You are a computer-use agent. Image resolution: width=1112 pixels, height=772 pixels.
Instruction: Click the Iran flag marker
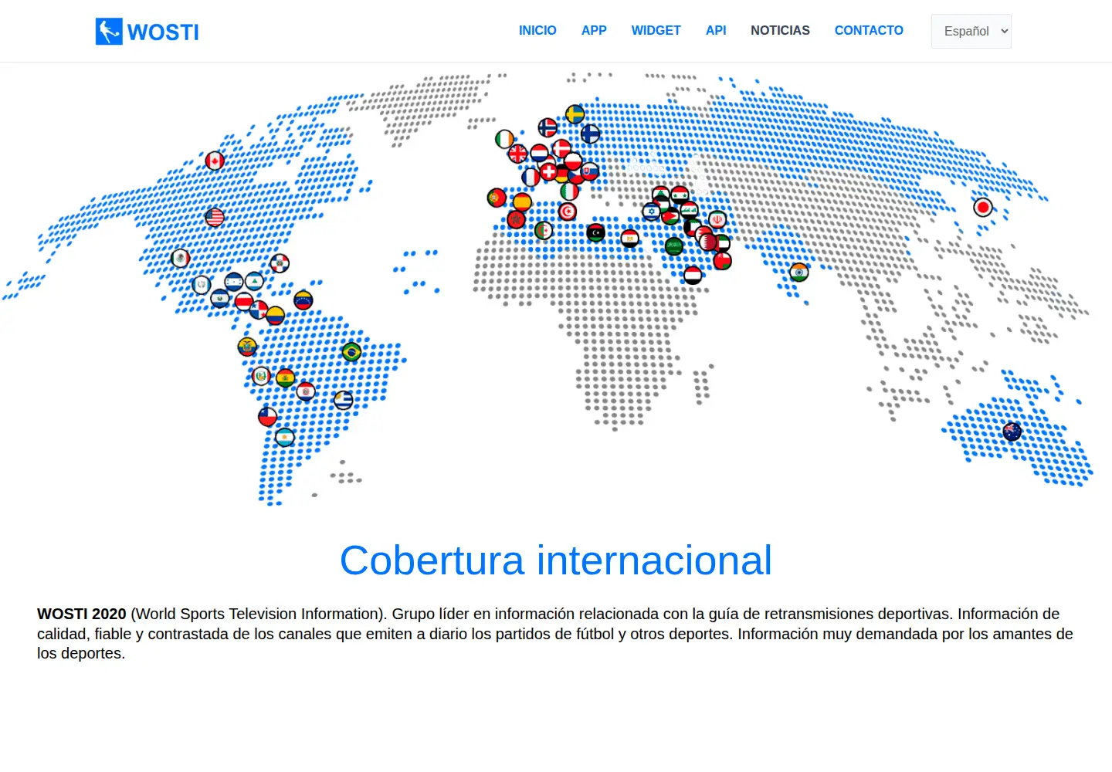[717, 220]
